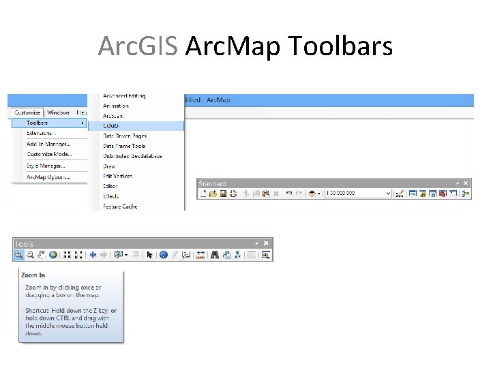Select Distributed Geodatabase toolbar entry
The image size is (491, 368).
click(x=132, y=156)
